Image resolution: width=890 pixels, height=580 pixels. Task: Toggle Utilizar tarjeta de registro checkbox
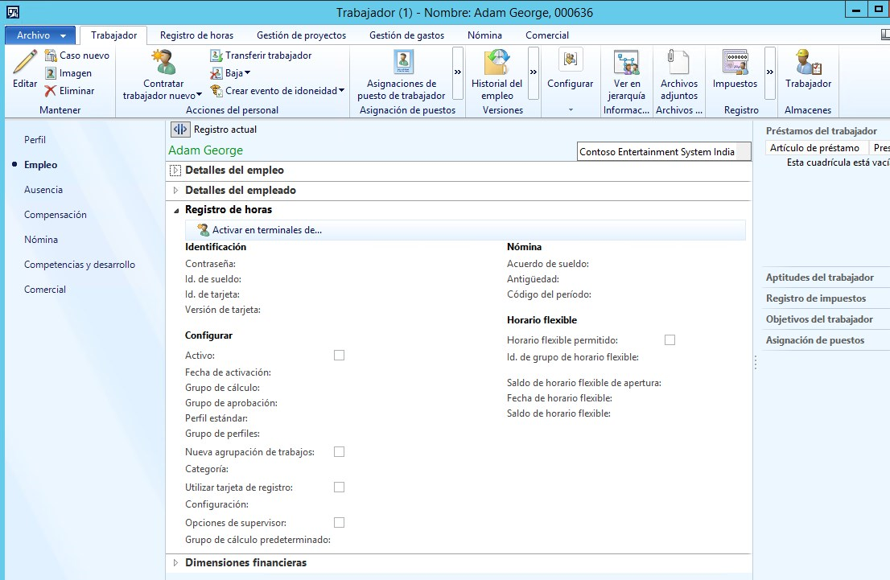339,487
